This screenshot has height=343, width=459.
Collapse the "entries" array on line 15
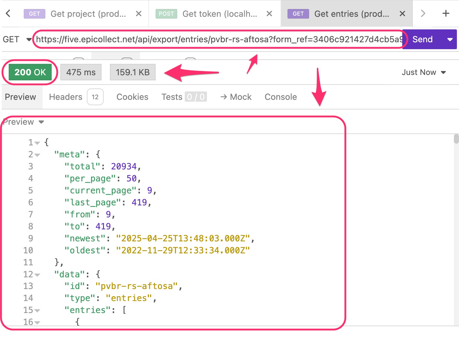click(37, 311)
